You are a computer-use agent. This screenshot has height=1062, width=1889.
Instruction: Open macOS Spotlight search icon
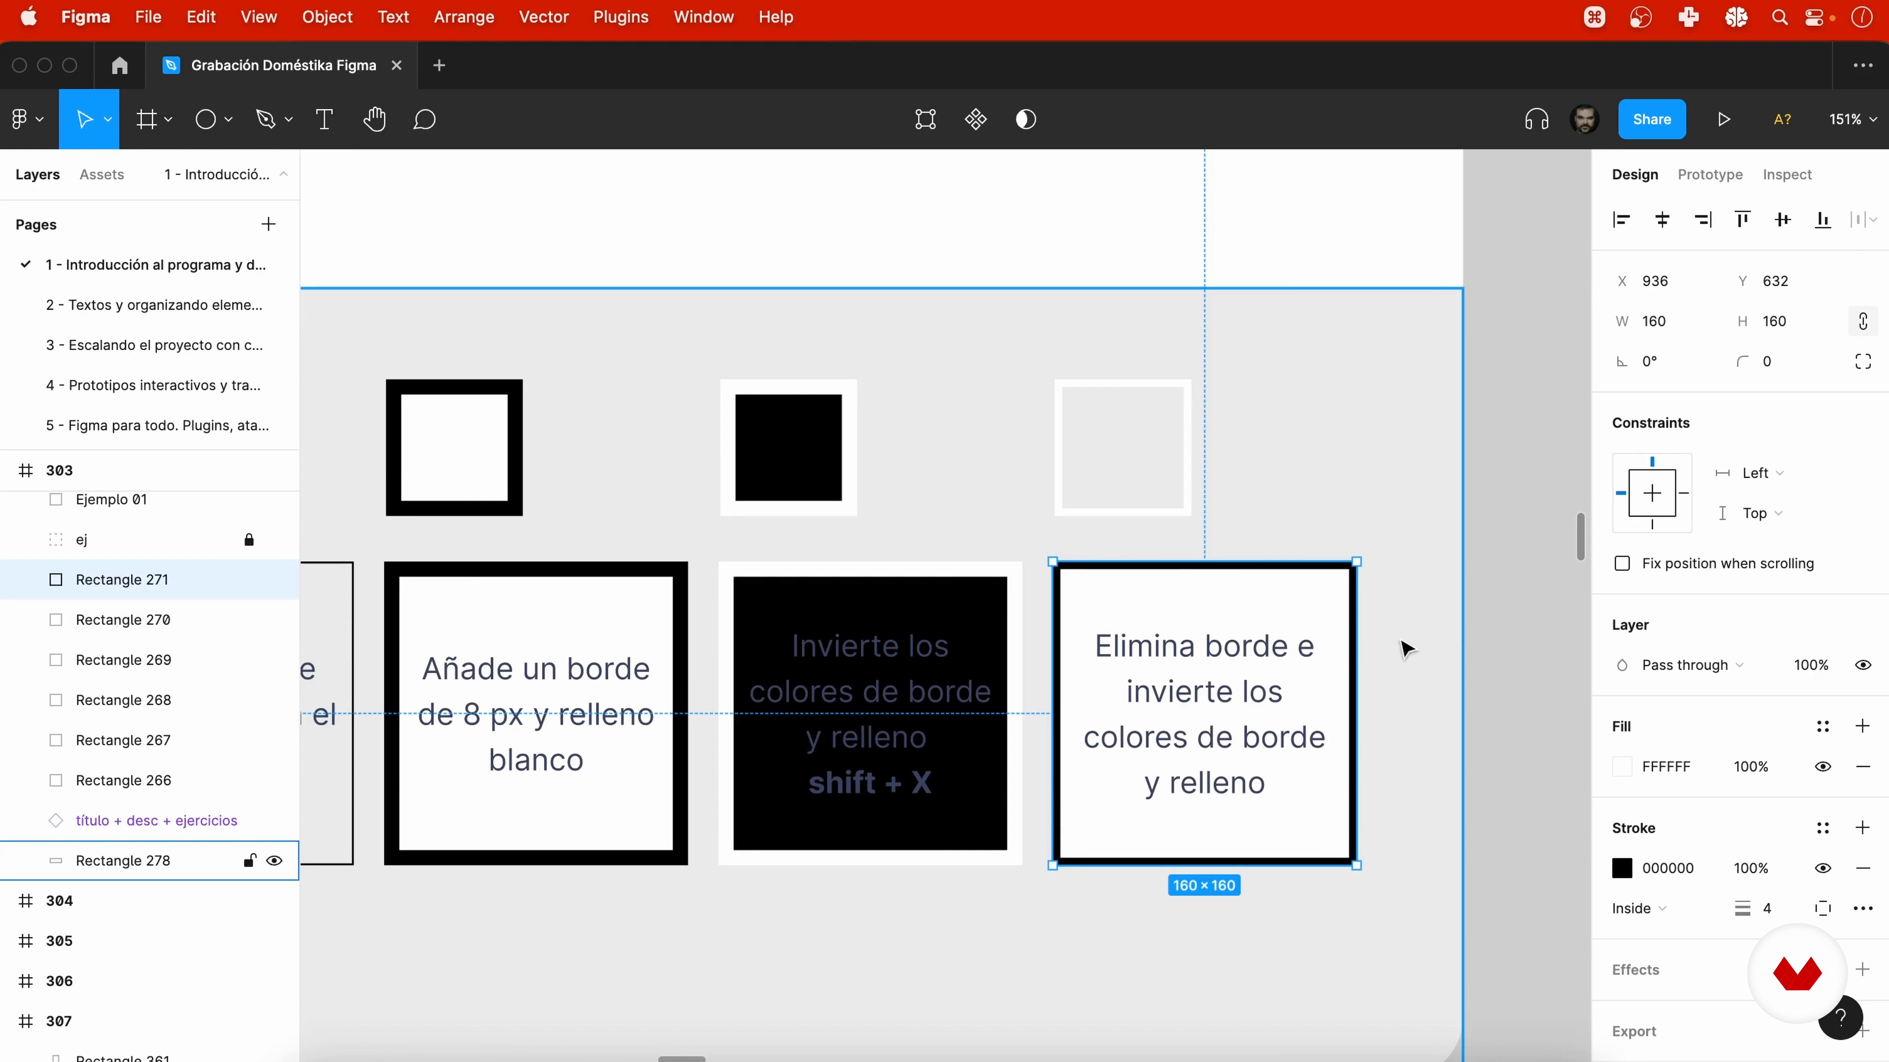pos(1780,17)
